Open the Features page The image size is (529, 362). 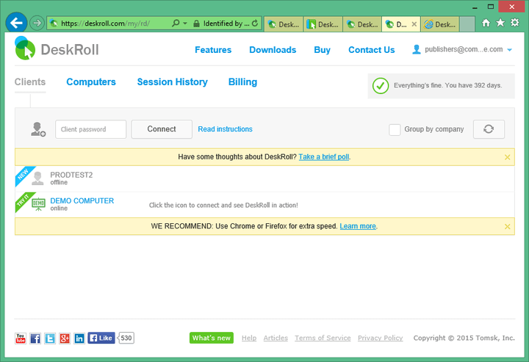tap(213, 50)
